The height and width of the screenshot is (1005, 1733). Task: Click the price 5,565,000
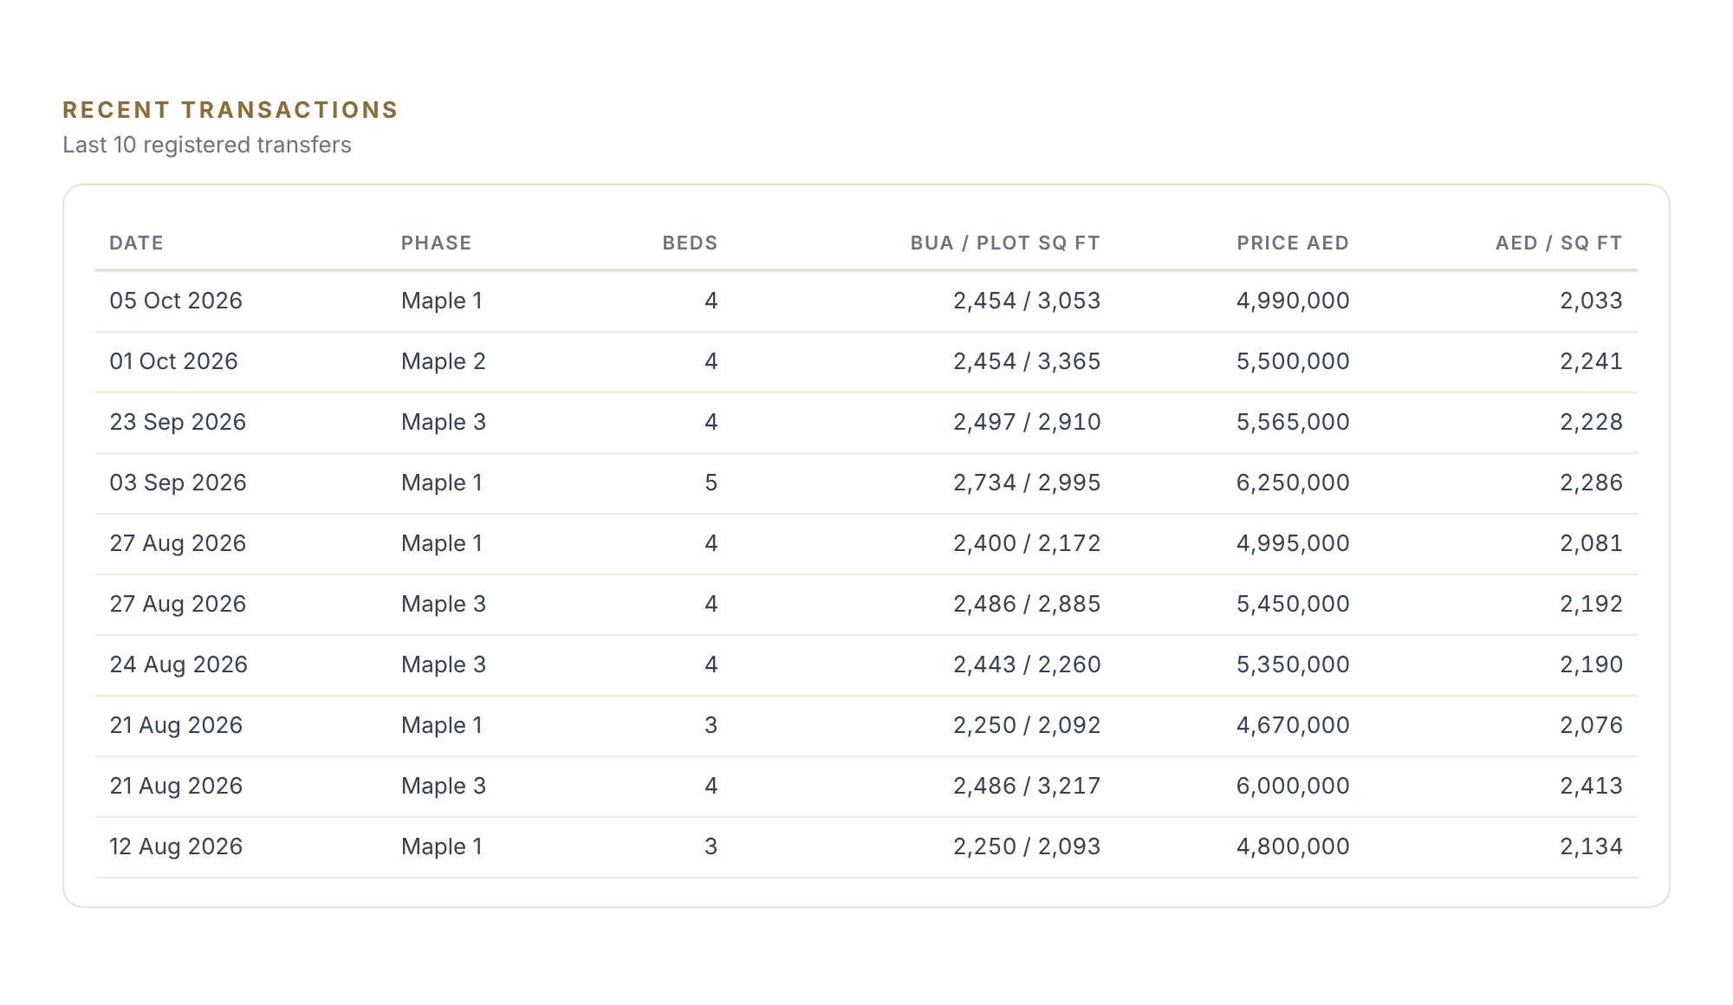tap(1293, 422)
